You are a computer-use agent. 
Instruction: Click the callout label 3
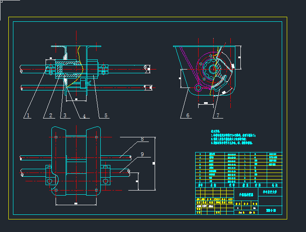click(64, 115)
